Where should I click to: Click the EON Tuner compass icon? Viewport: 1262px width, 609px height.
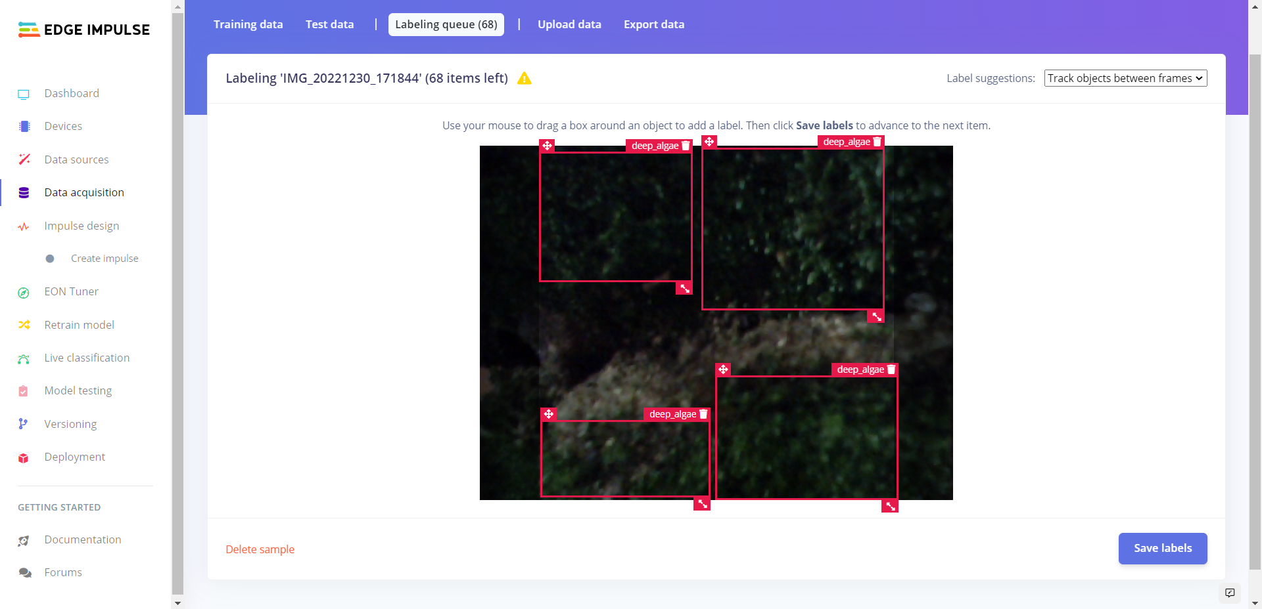coord(24,293)
